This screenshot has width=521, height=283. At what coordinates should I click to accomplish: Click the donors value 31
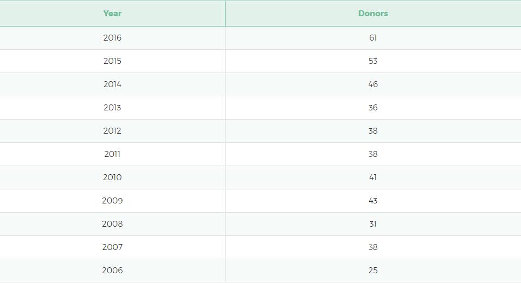pos(373,224)
